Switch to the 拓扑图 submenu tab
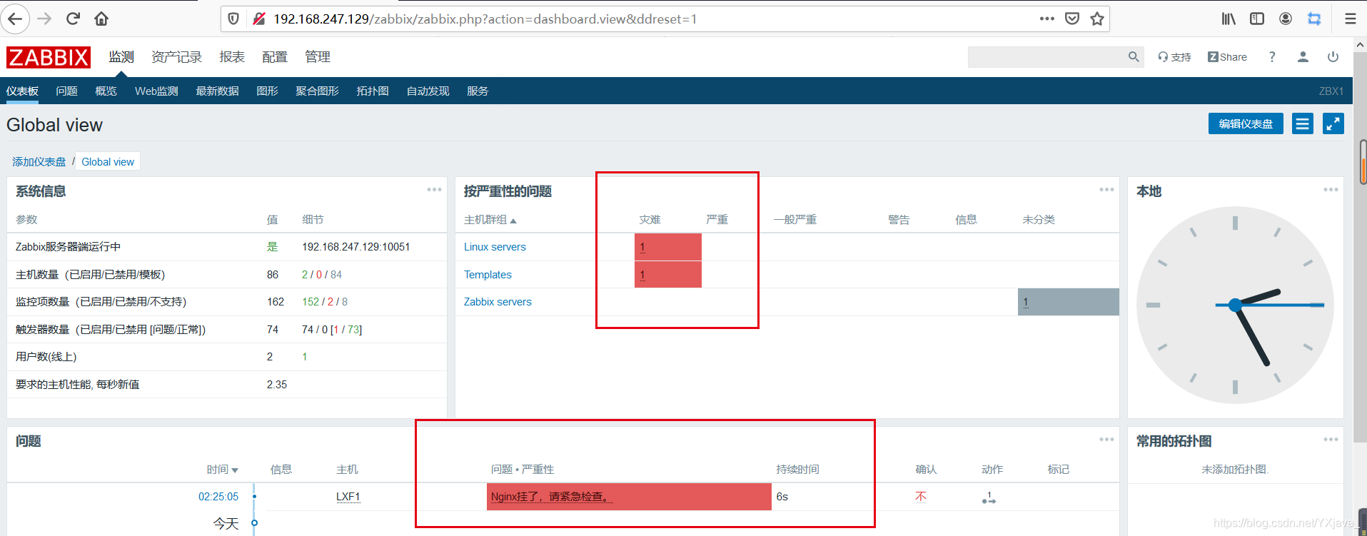Screen dimensions: 1367x536 (373, 91)
